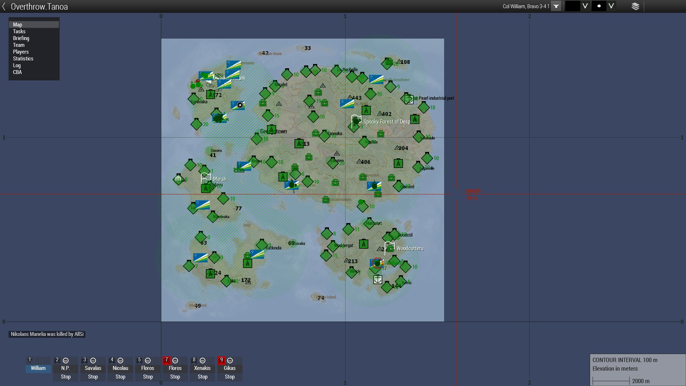The height and width of the screenshot is (386, 686).
Task: Click the eagle rank icon next to Col William
Action: tap(556, 6)
